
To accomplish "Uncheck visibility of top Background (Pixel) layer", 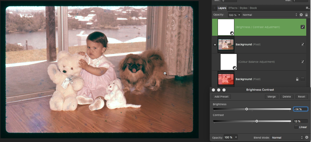I will pyautogui.click(x=303, y=44).
